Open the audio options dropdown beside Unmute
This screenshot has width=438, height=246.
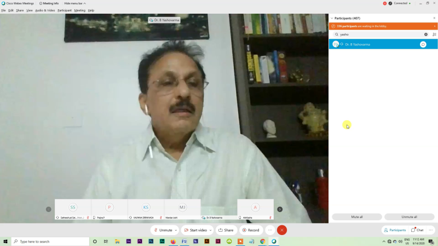176,230
